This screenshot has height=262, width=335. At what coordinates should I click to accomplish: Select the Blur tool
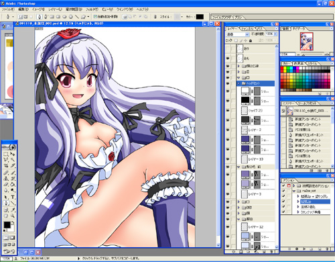(x=6, y=190)
